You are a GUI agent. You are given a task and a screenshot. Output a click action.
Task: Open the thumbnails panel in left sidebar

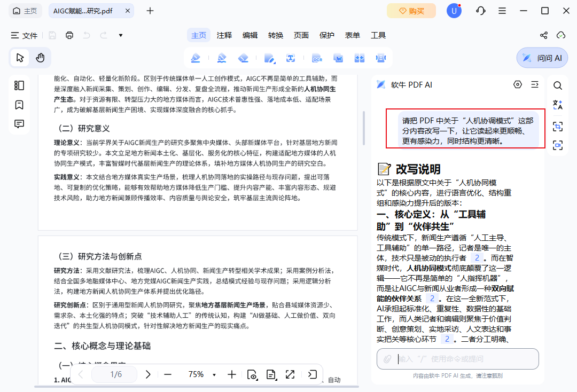coord(19,85)
